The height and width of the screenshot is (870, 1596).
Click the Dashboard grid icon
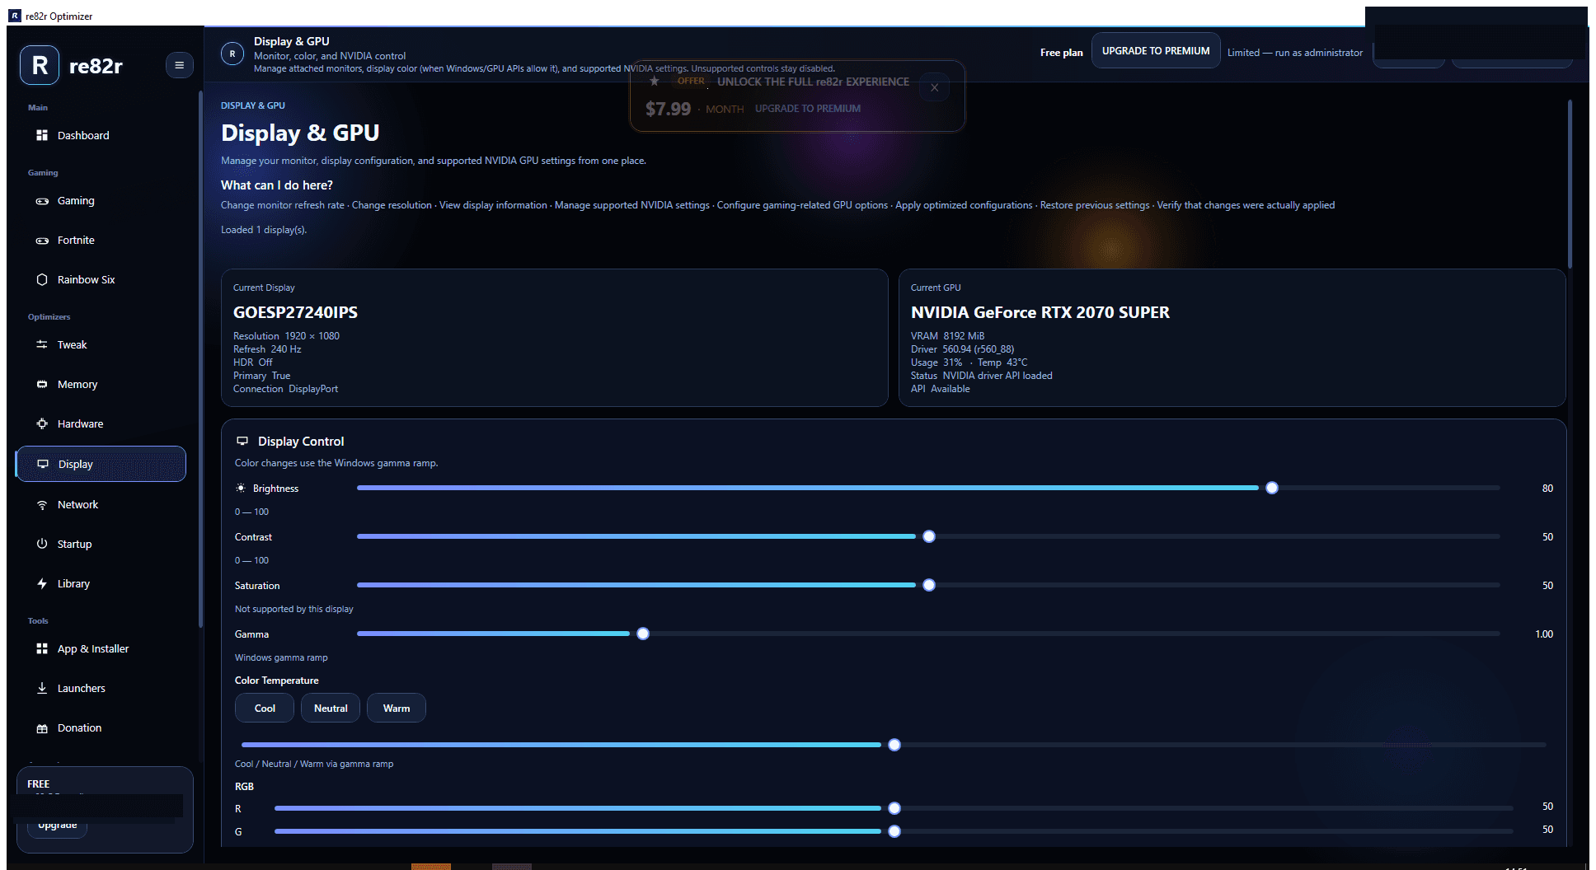(42, 135)
